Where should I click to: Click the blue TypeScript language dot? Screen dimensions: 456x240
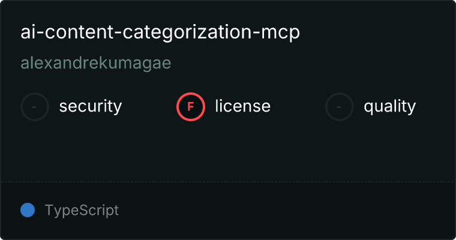[28, 210]
